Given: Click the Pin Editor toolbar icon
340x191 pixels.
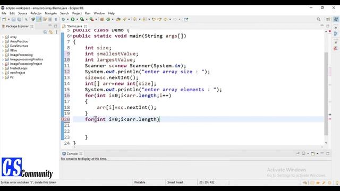Looking at the screenshot, I should click(x=186, y=20).
